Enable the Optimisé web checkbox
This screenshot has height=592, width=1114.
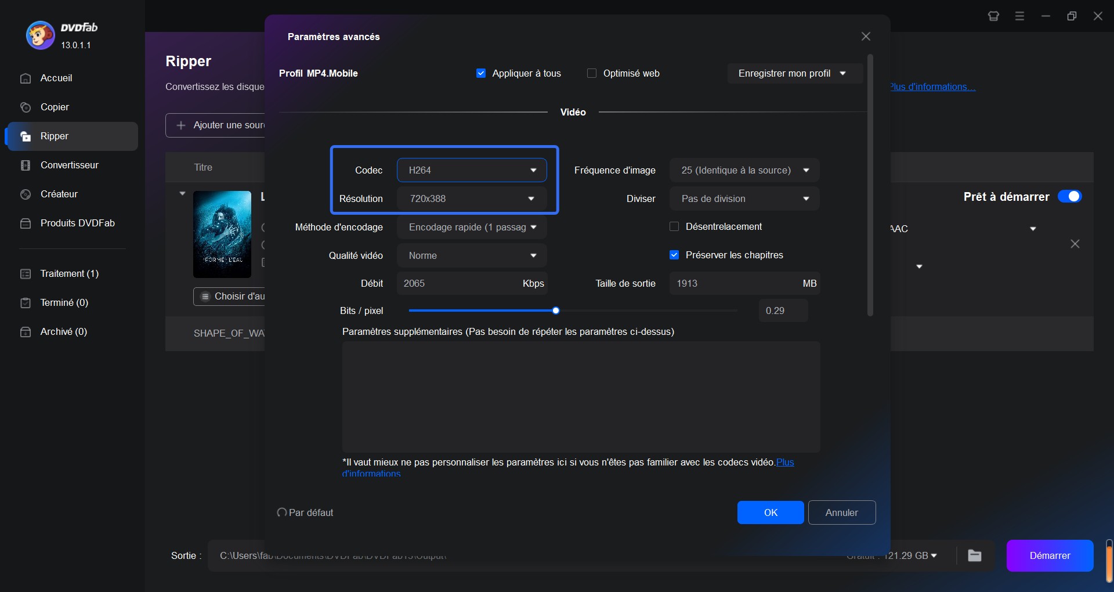pyautogui.click(x=592, y=73)
